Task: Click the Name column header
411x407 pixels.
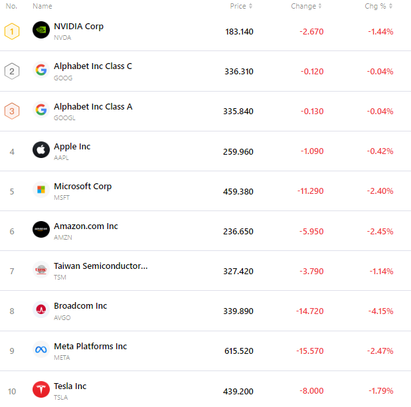Action: 42,6
